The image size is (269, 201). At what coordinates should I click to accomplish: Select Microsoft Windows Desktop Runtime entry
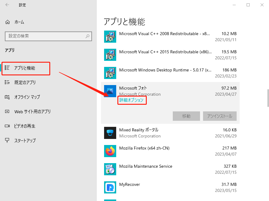pyautogui.click(x=170, y=73)
